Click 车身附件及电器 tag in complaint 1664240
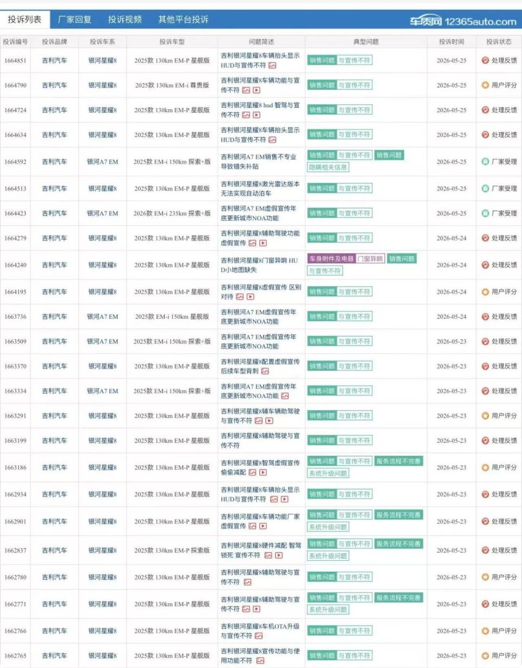The image size is (522, 668). 331,258
